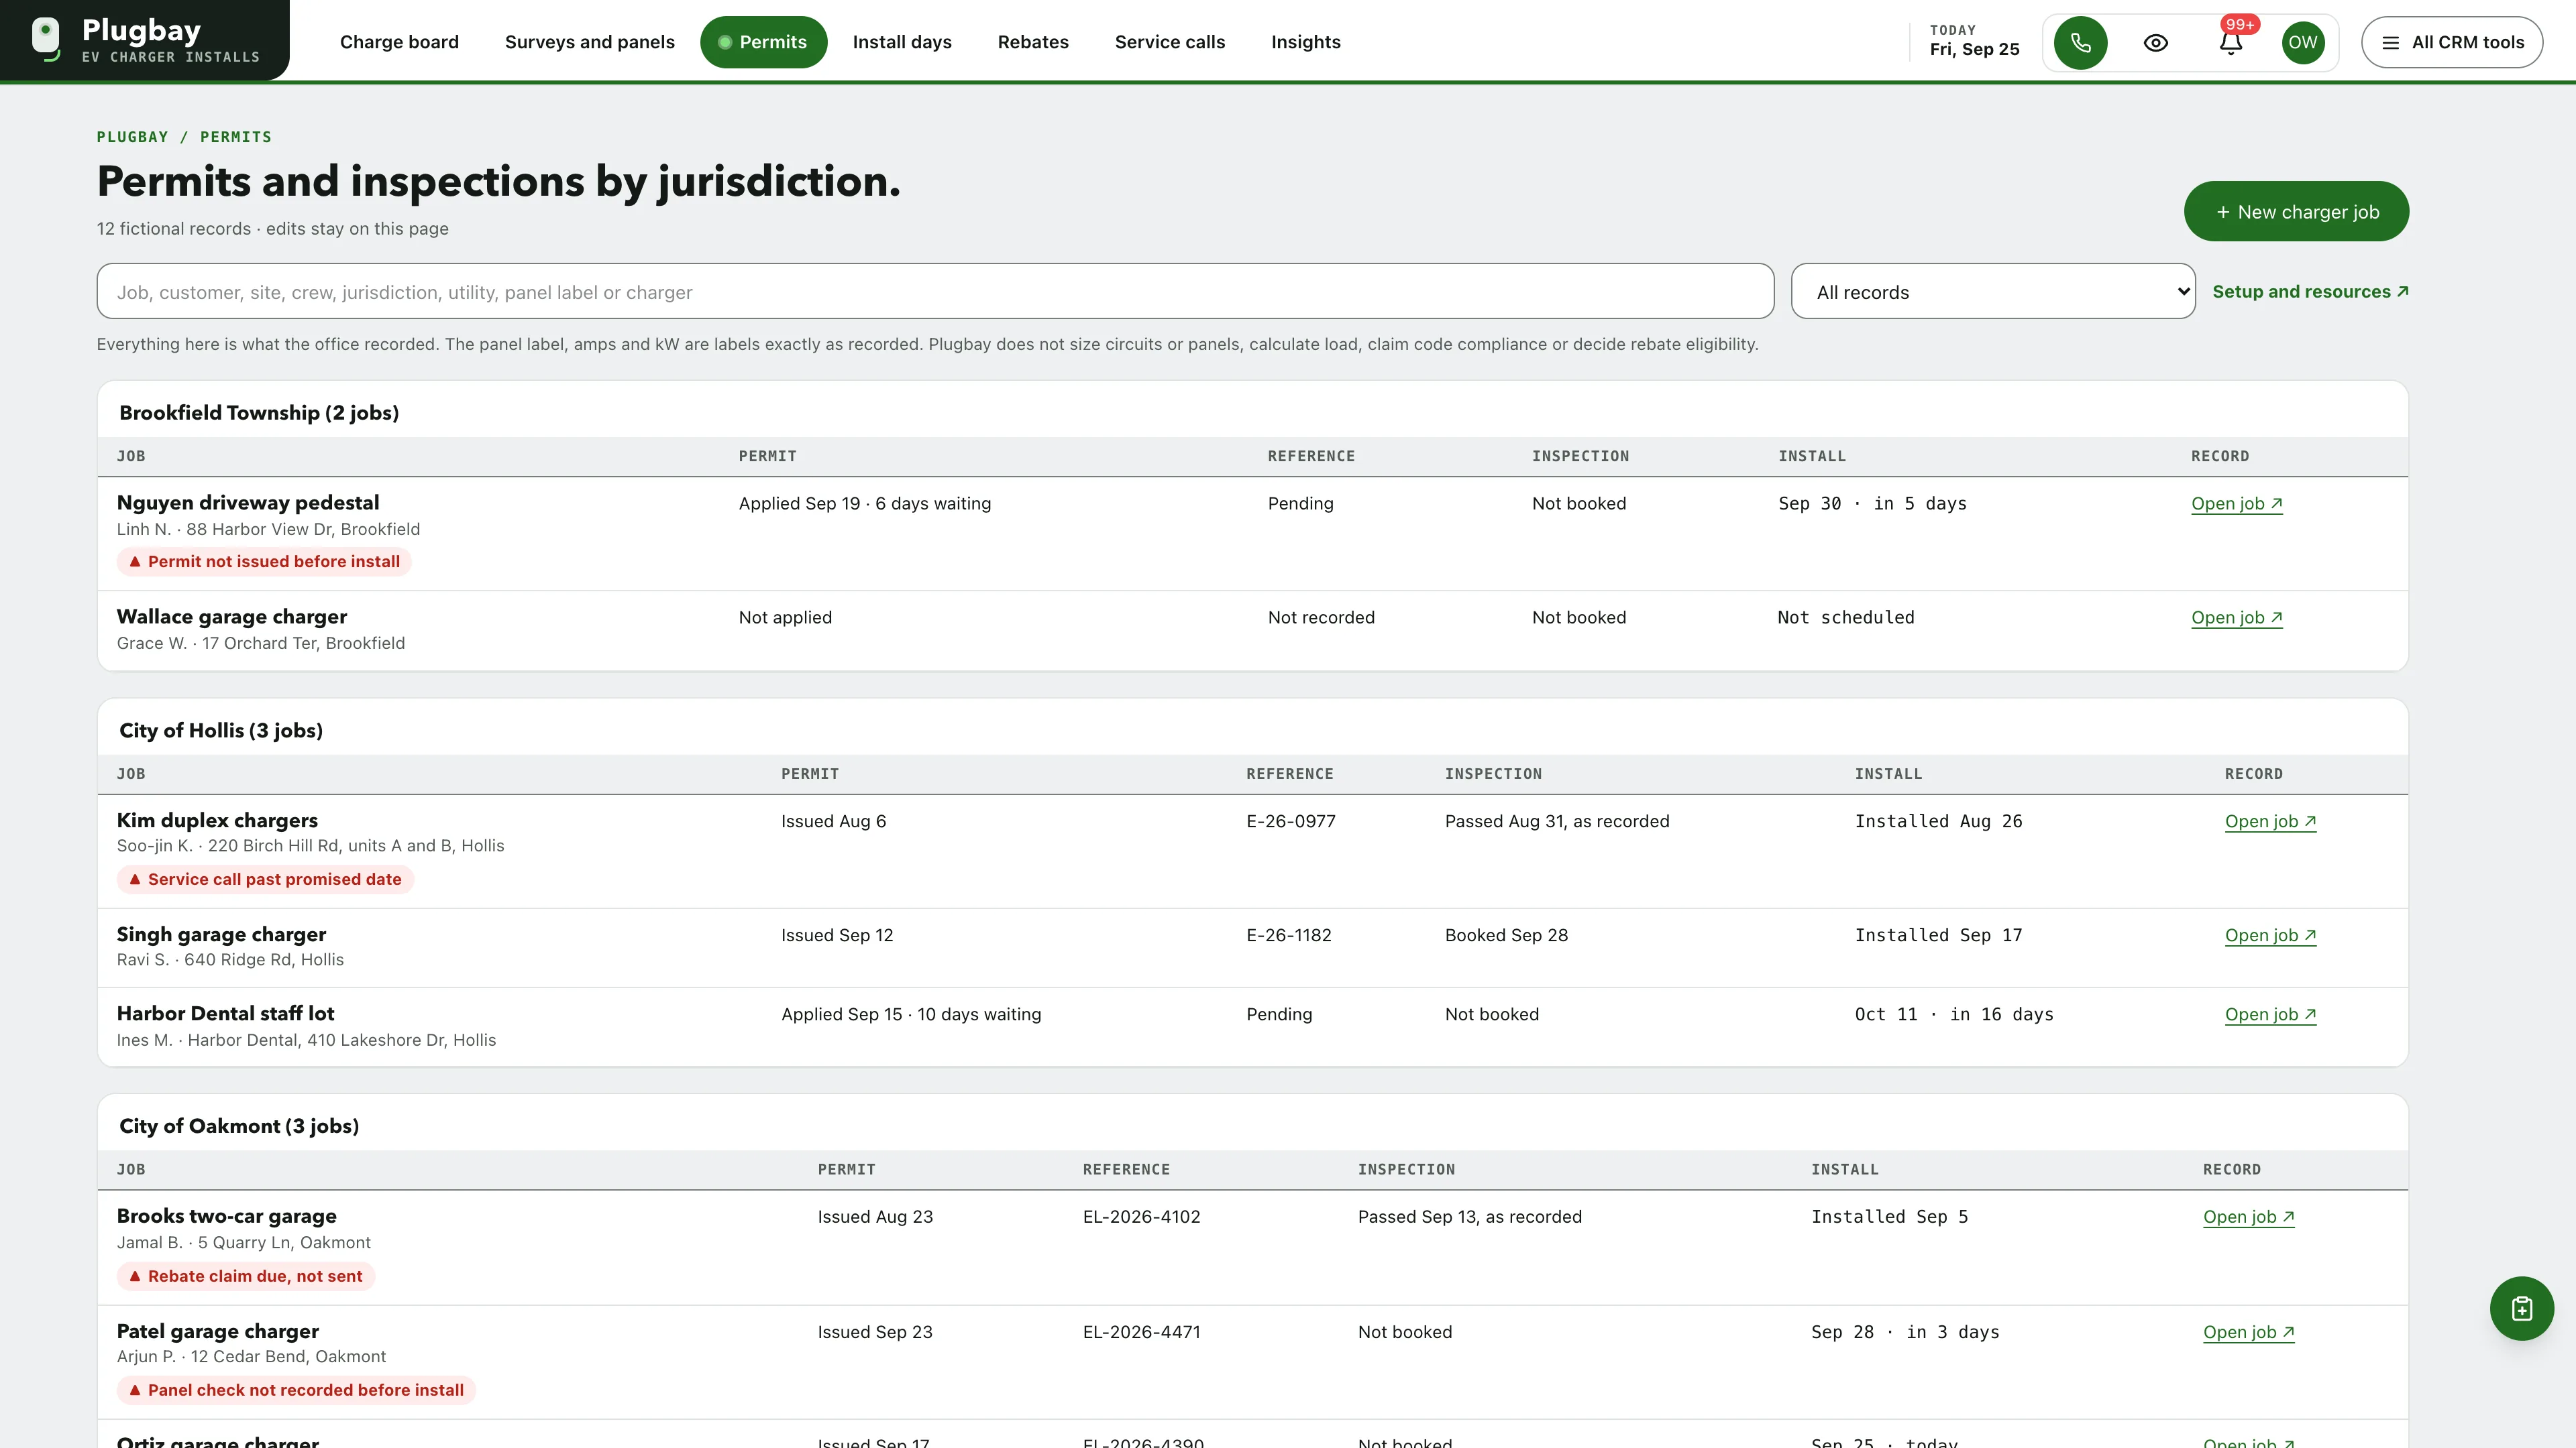Open All CRM tools menu
This screenshot has width=2576, height=1448.
click(x=2452, y=43)
